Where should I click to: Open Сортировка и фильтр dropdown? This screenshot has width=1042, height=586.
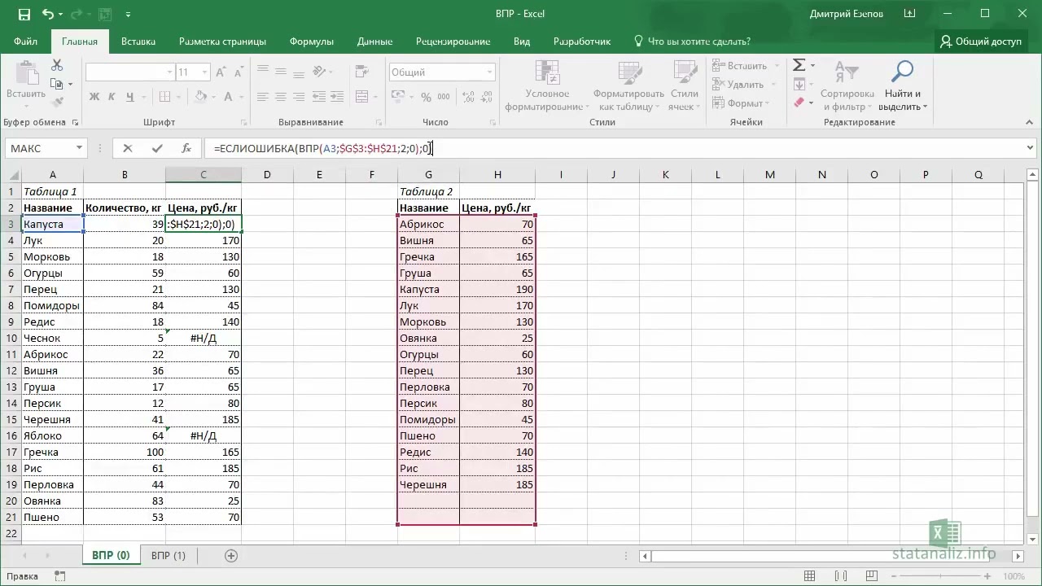(x=847, y=85)
